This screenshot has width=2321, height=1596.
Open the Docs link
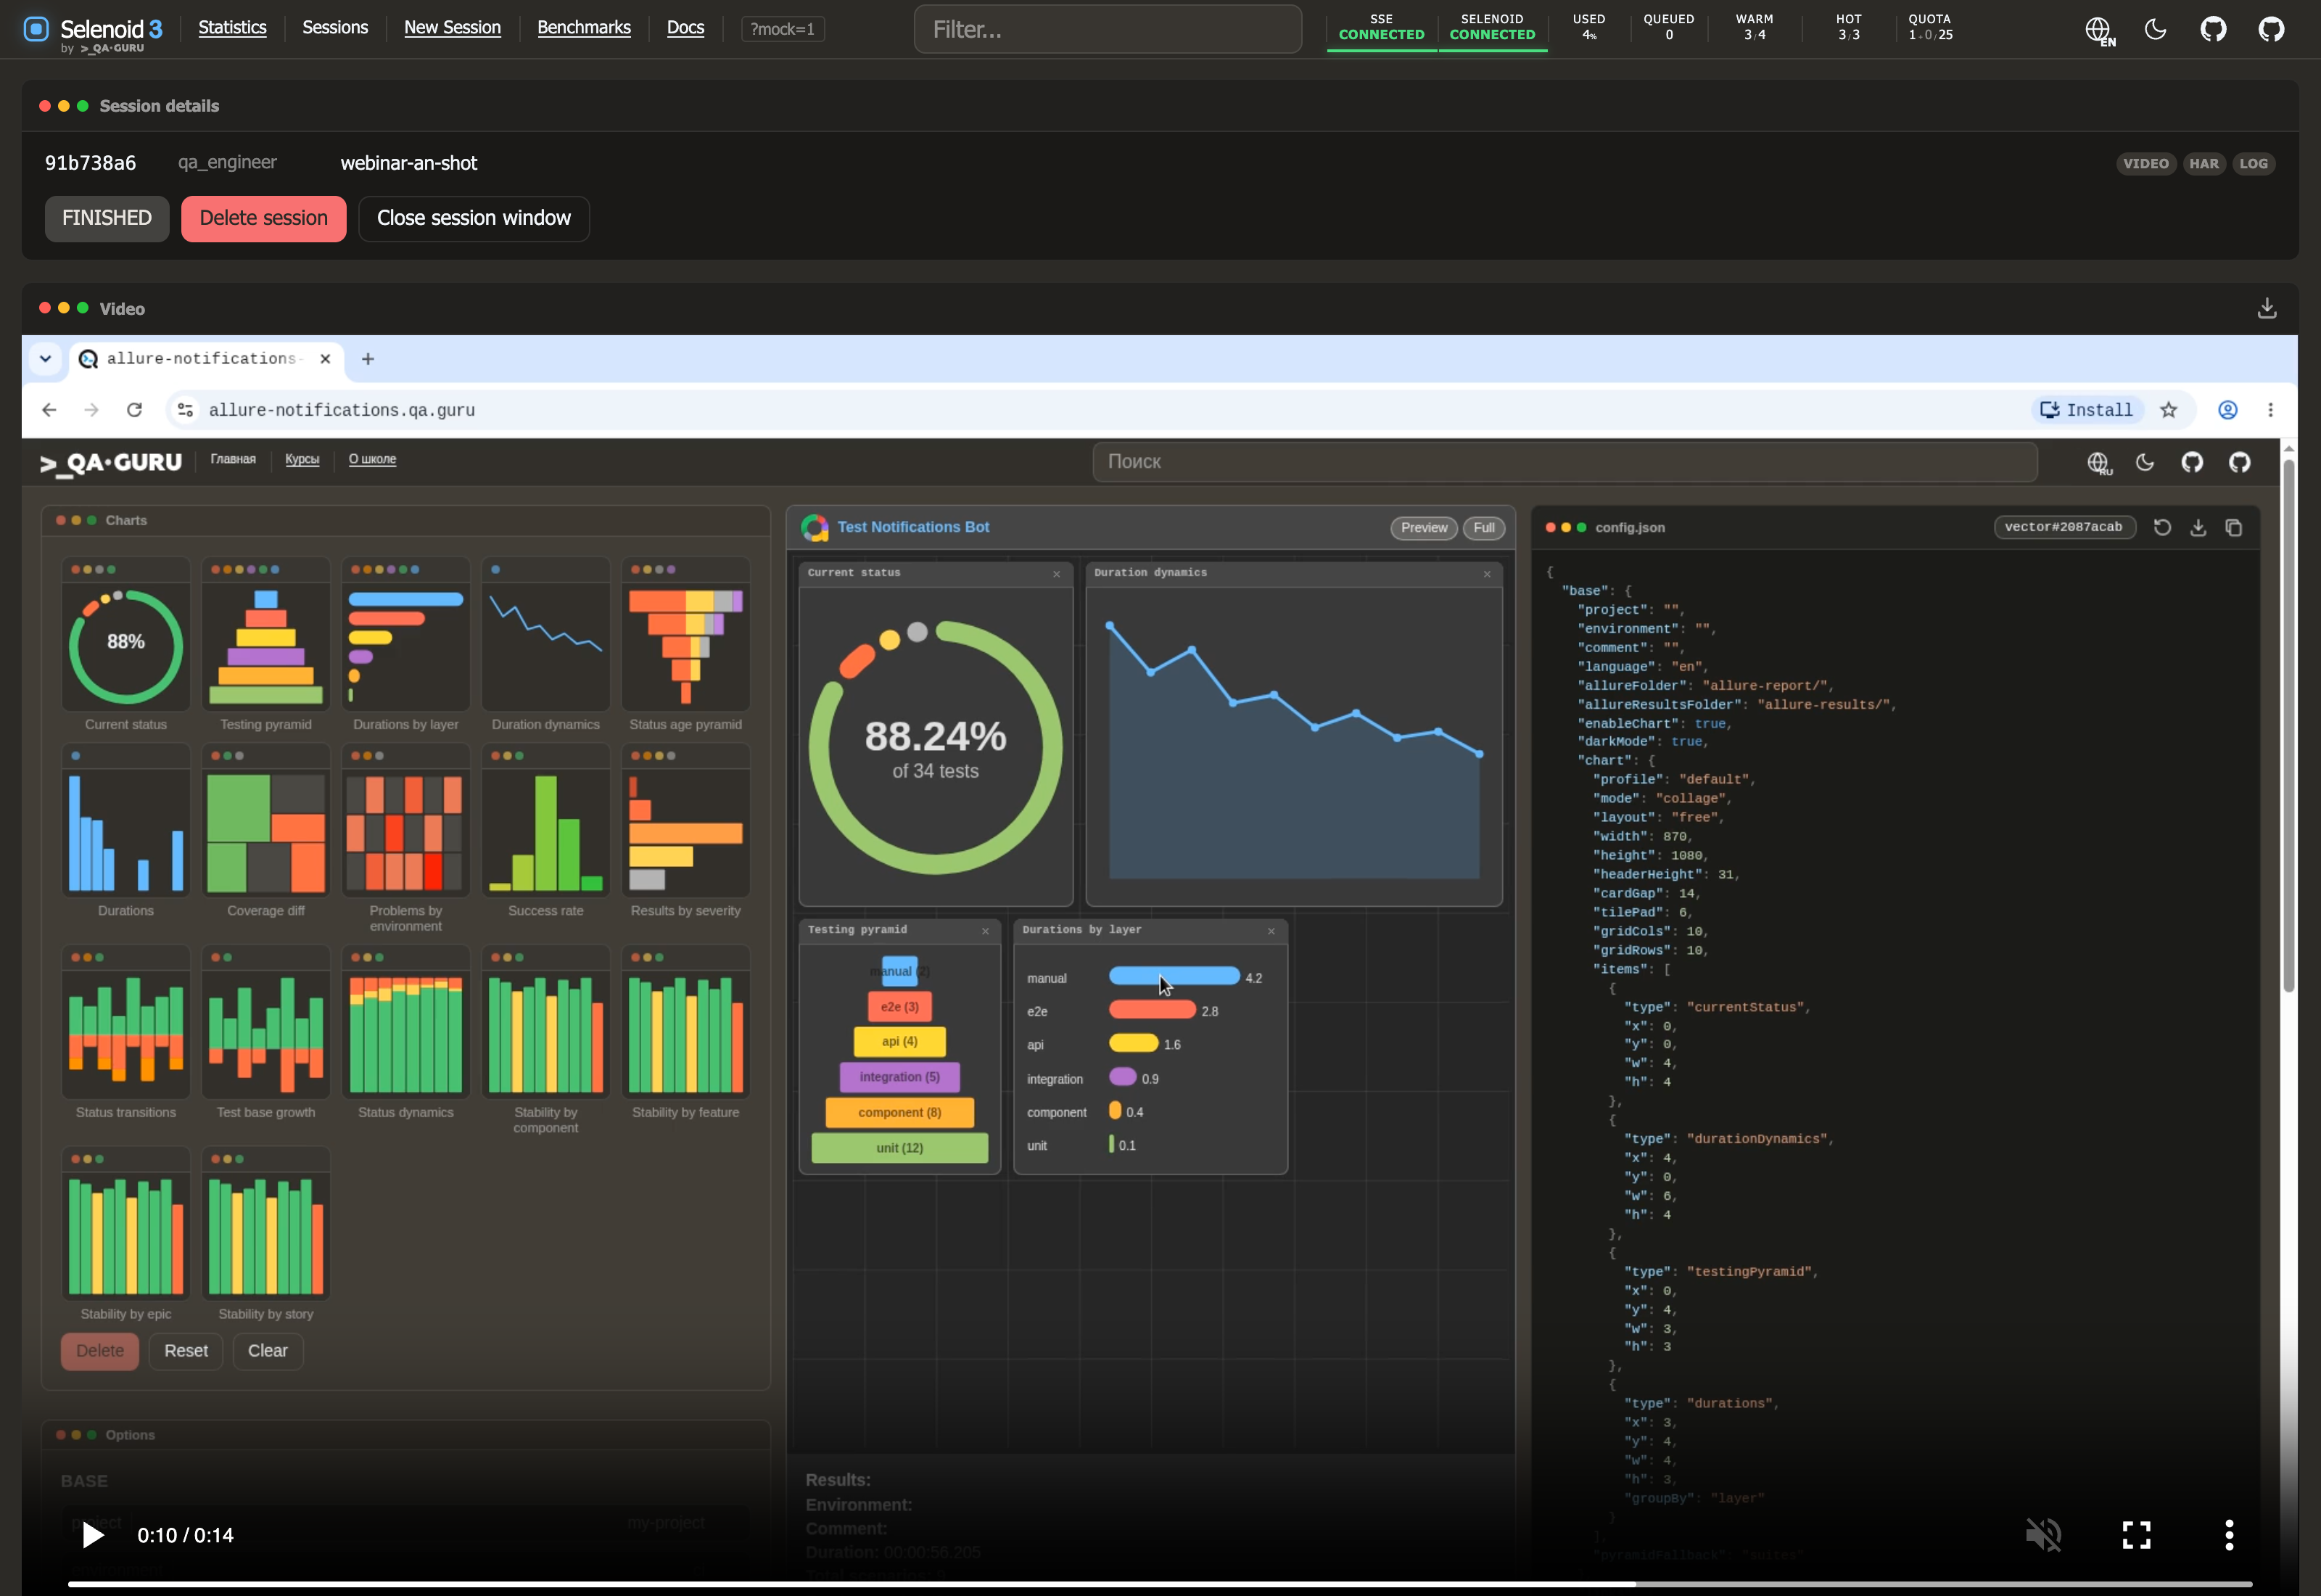[685, 28]
